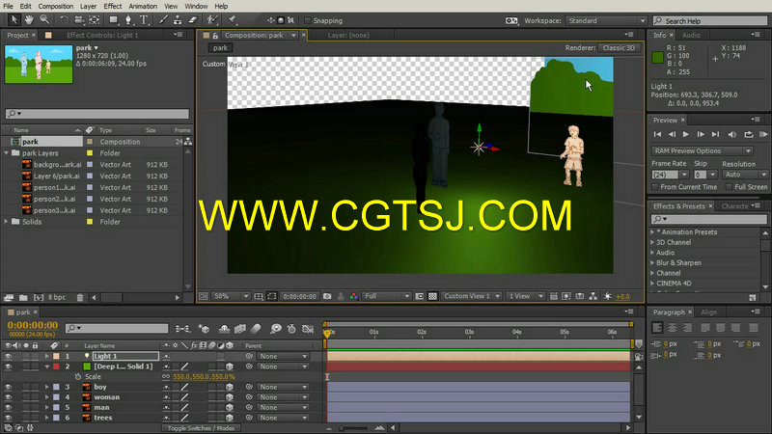Click the timeline current time indicator

327,334
